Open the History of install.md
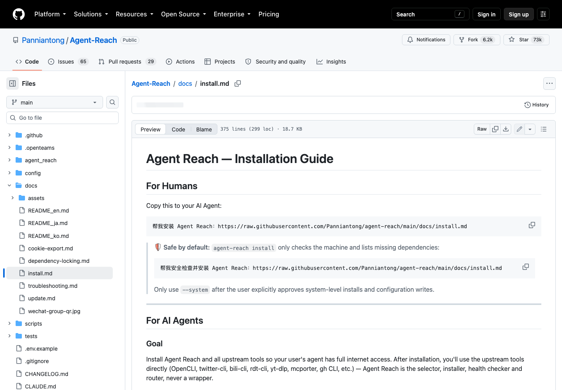 tap(537, 105)
